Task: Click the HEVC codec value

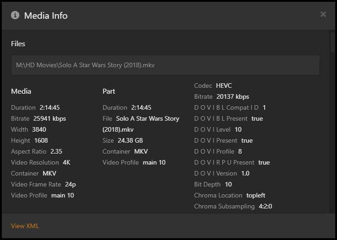Action: pyautogui.click(x=224, y=85)
